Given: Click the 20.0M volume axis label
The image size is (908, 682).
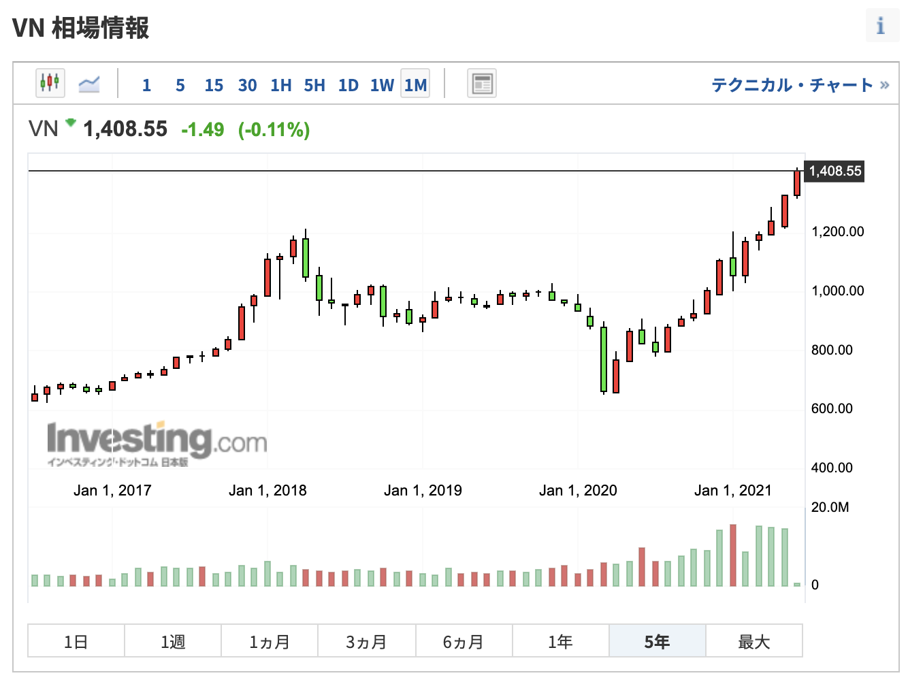Looking at the screenshot, I should (x=830, y=507).
